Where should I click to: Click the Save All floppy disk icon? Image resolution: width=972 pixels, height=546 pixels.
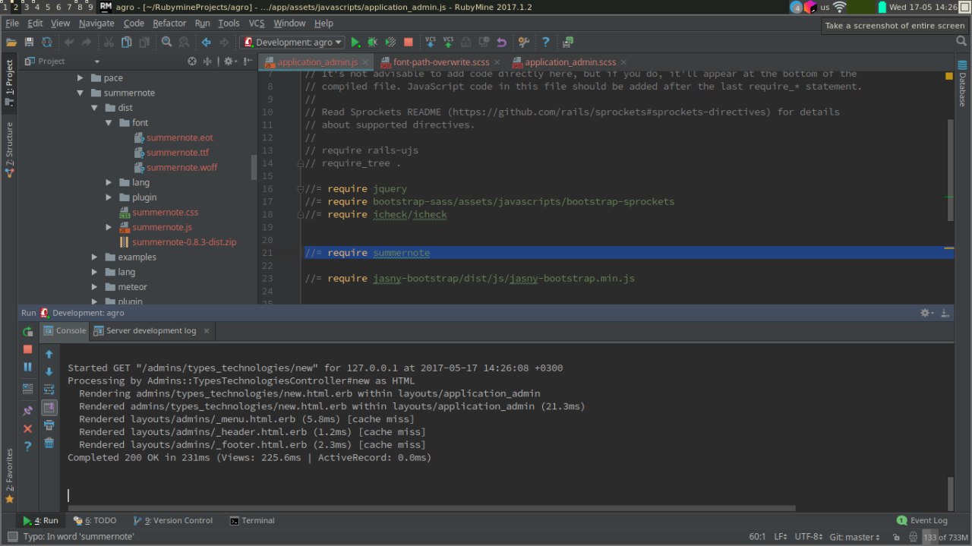29,43
